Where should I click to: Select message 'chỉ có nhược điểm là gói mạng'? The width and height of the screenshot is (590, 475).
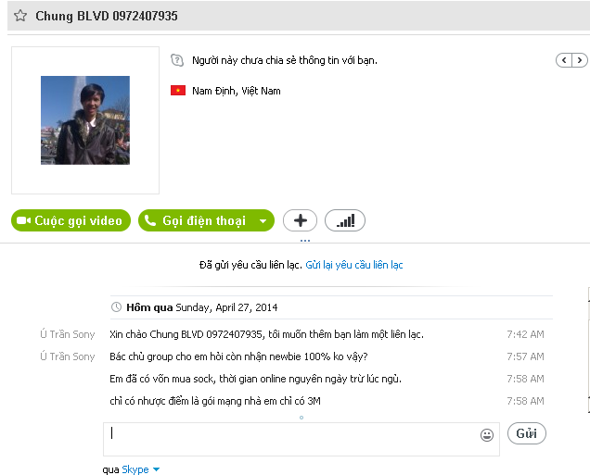click(215, 401)
